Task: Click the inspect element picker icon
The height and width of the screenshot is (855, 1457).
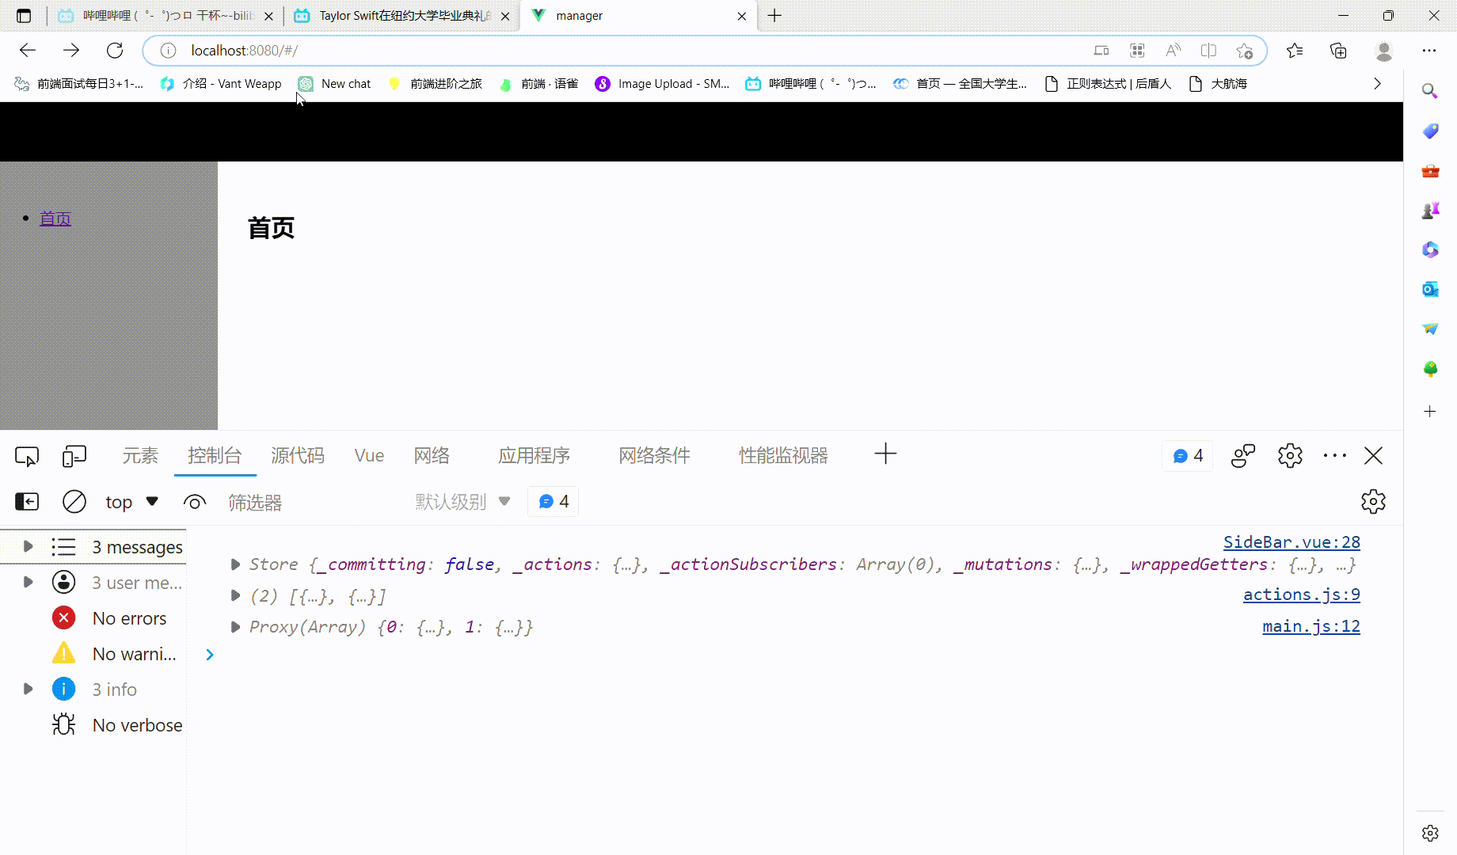Action: [x=27, y=456]
